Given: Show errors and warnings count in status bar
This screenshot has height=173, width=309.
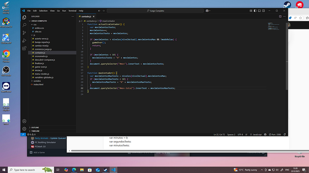Looking at the screenshot, I should tap(31, 135).
